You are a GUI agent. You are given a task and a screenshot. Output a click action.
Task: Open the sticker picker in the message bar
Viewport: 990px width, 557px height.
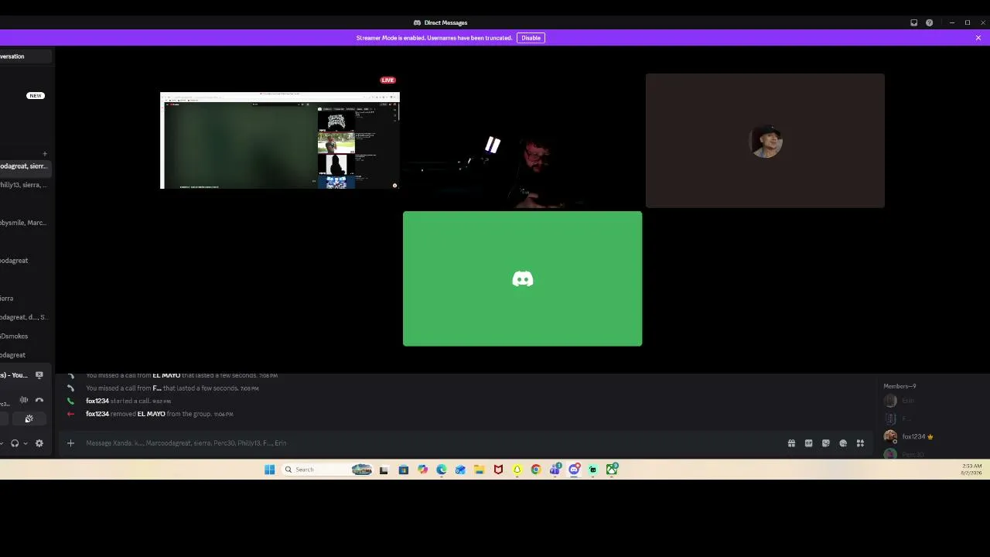826,443
